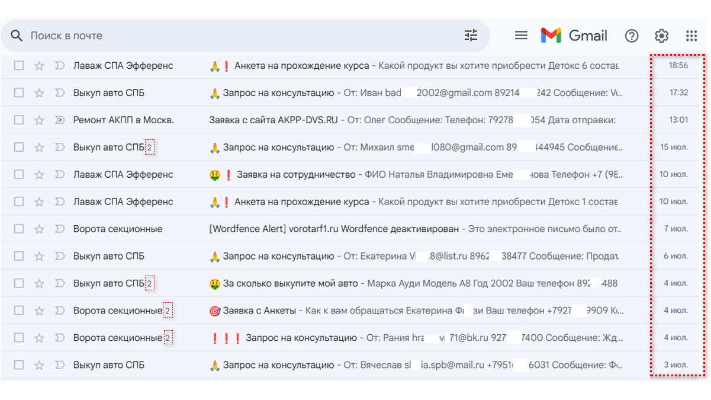Open the Google apps grid icon

click(x=691, y=36)
